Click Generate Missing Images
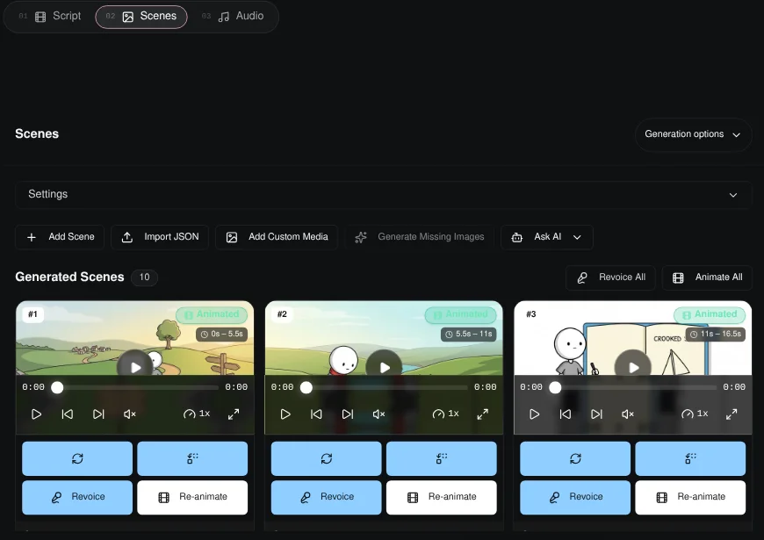This screenshot has height=540, width=764. pyautogui.click(x=420, y=237)
